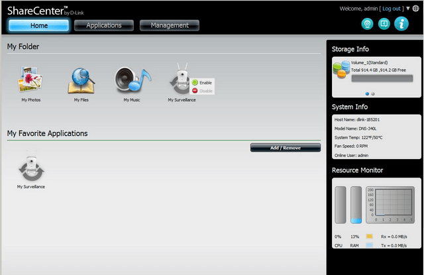Image resolution: width=424 pixels, height=275 pixels.
Task: Click the 'Welcome, admin' text
Action: (358, 9)
